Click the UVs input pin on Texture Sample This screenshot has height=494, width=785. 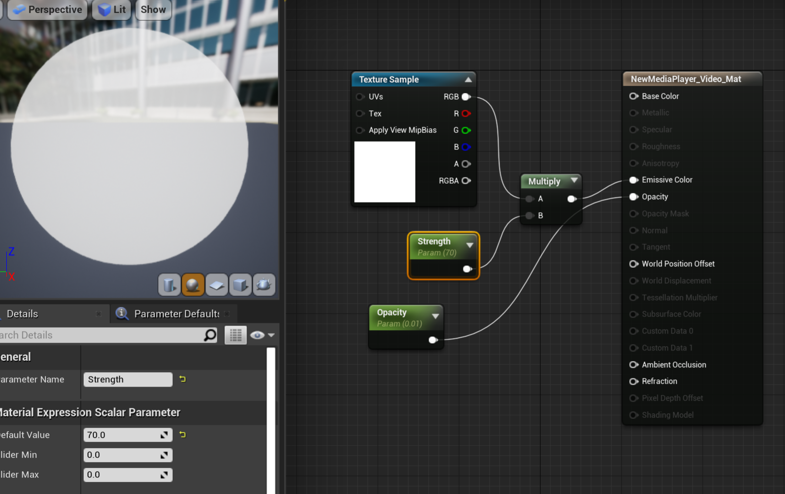tap(360, 97)
